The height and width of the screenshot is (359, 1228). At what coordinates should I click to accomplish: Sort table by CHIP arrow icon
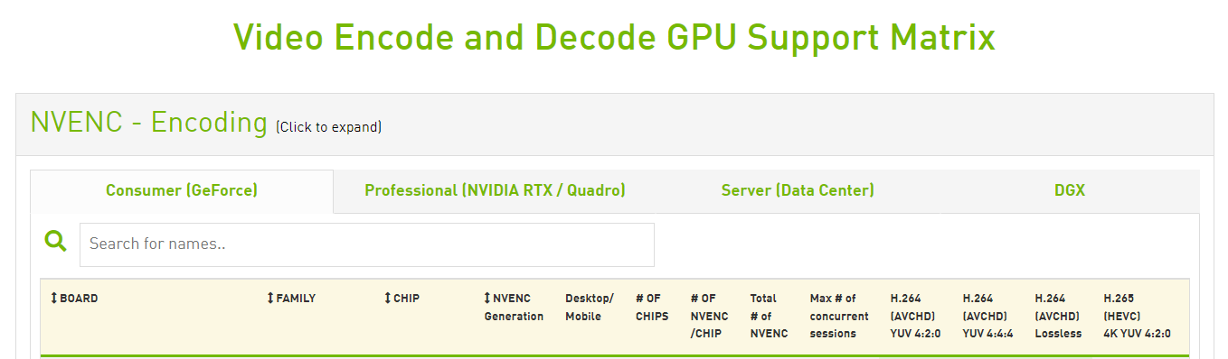388,299
